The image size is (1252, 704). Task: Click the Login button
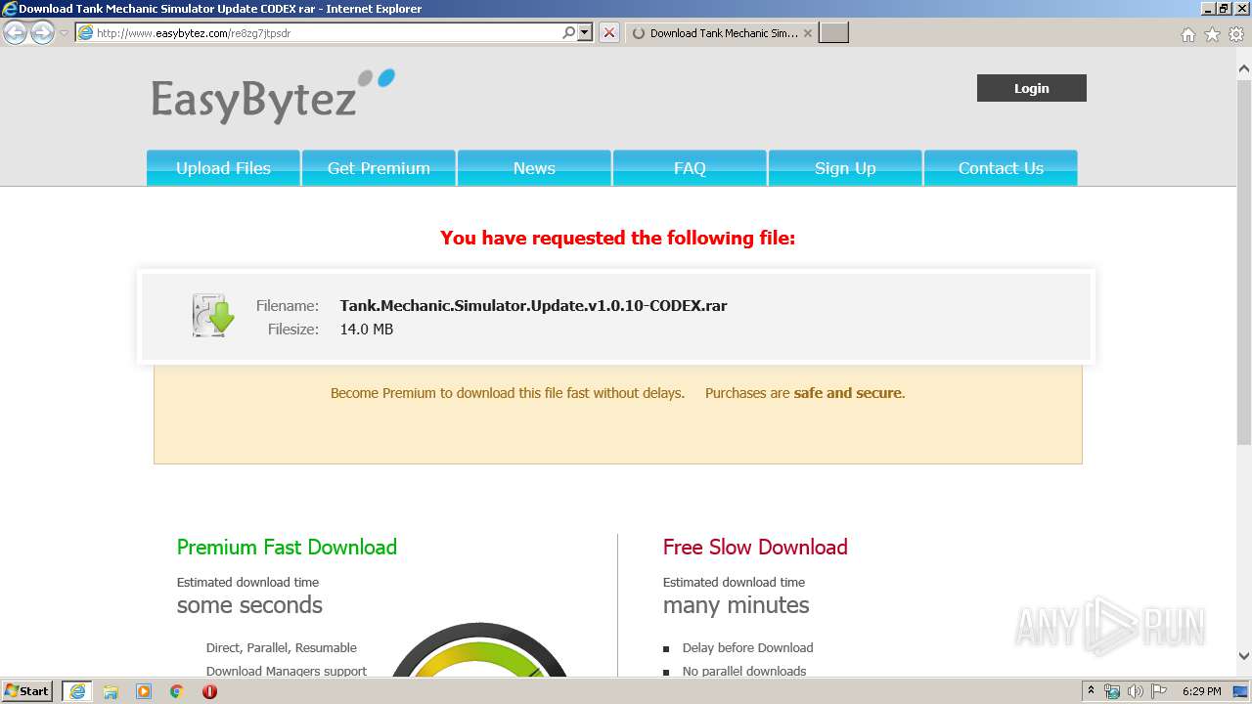coord(1032,88)
